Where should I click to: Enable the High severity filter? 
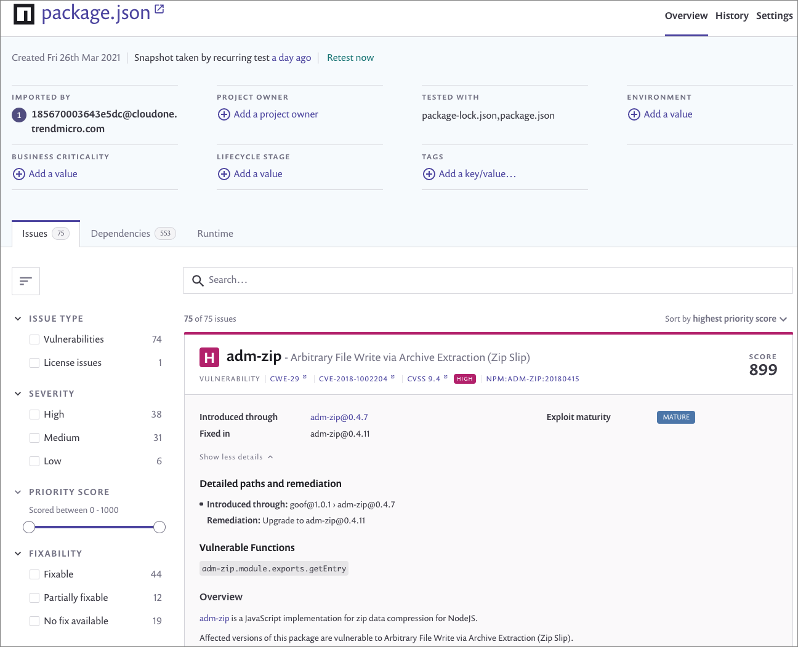tap(34, 415)
